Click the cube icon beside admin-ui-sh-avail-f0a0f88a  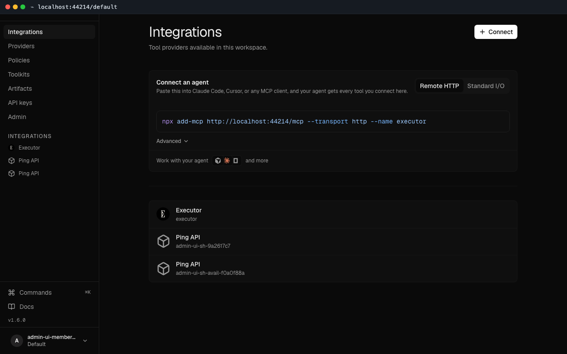point(163,269)
